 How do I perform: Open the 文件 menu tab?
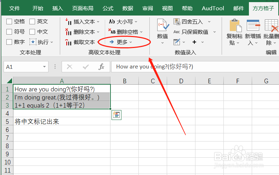coord(15,8)
